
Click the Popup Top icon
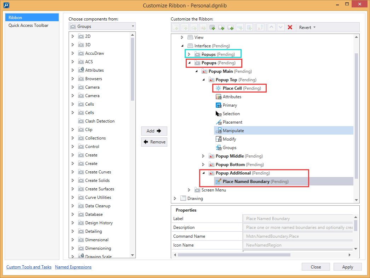[212, 80]
